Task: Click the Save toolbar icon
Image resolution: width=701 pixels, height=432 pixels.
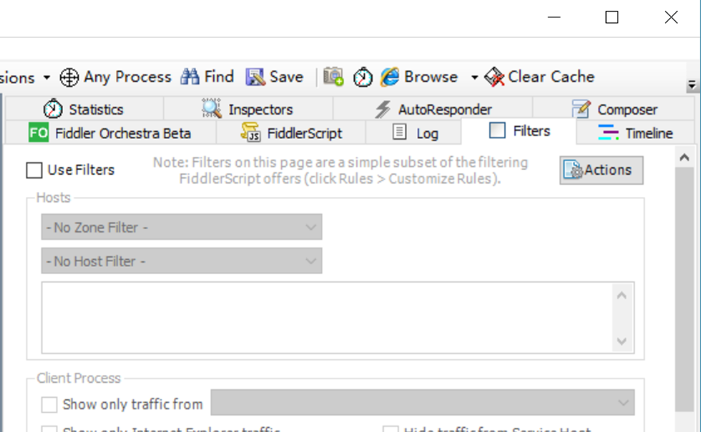Action: click(x=256, y=77)
